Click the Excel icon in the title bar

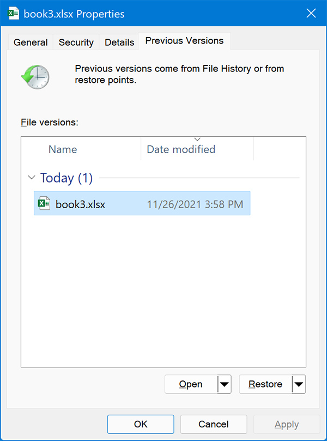[x=13, y=12]
